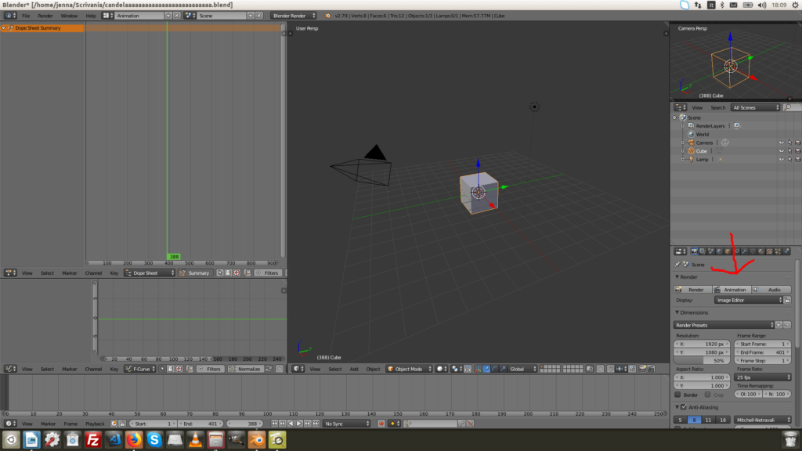Open Firefox from the dock
This screenshot has height=451, width=802.
click(x=134, y=440)
